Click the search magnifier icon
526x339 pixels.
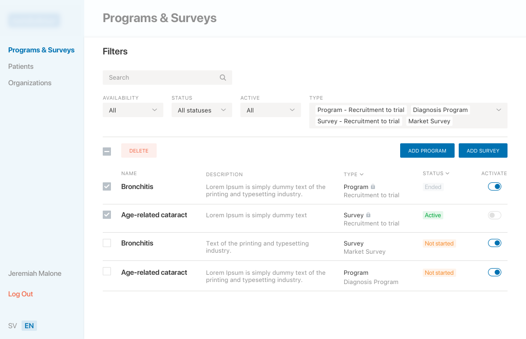click(223, 78)
